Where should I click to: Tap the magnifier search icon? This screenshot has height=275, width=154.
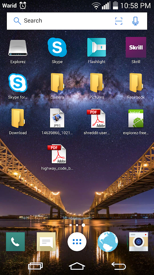[17, 21]
